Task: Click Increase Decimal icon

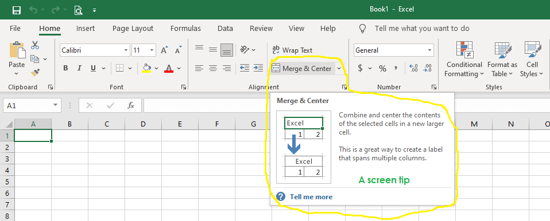Action: 413,68
